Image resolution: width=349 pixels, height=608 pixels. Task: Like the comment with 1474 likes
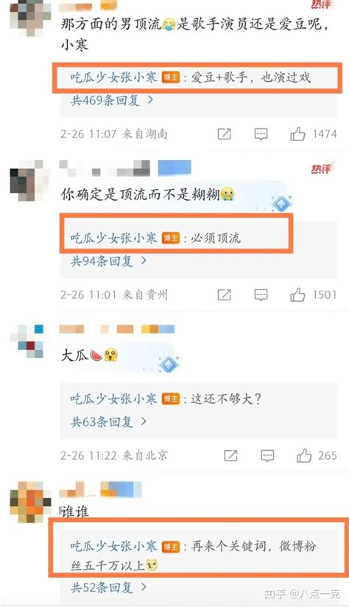click(297, 134)
